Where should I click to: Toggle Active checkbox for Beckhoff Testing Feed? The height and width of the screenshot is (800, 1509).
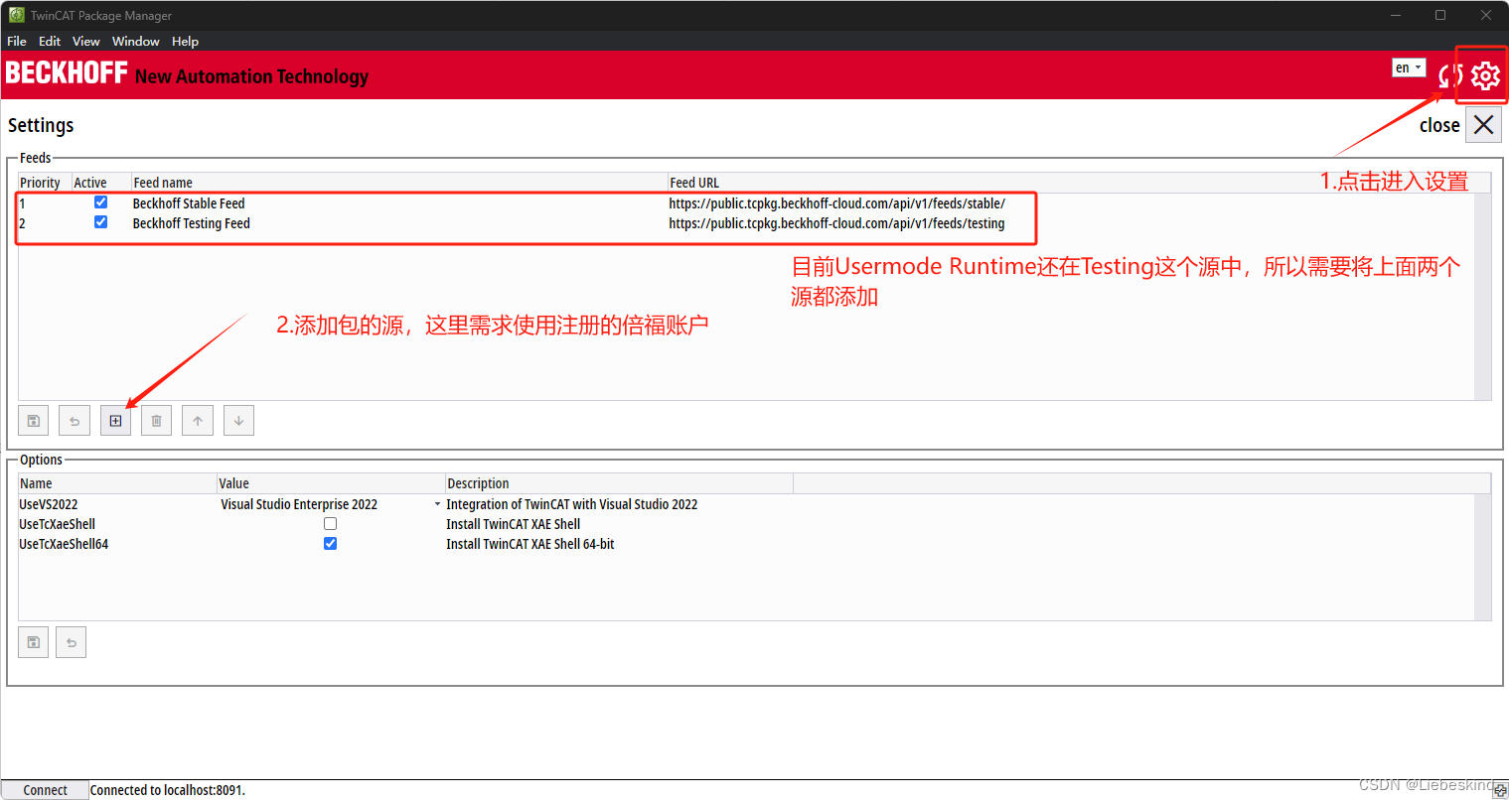100,222
